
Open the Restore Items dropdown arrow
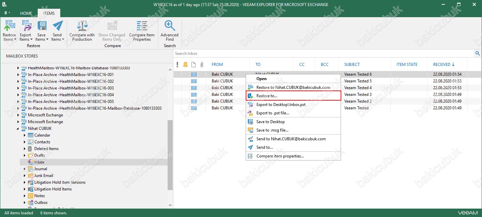[15, 40]
